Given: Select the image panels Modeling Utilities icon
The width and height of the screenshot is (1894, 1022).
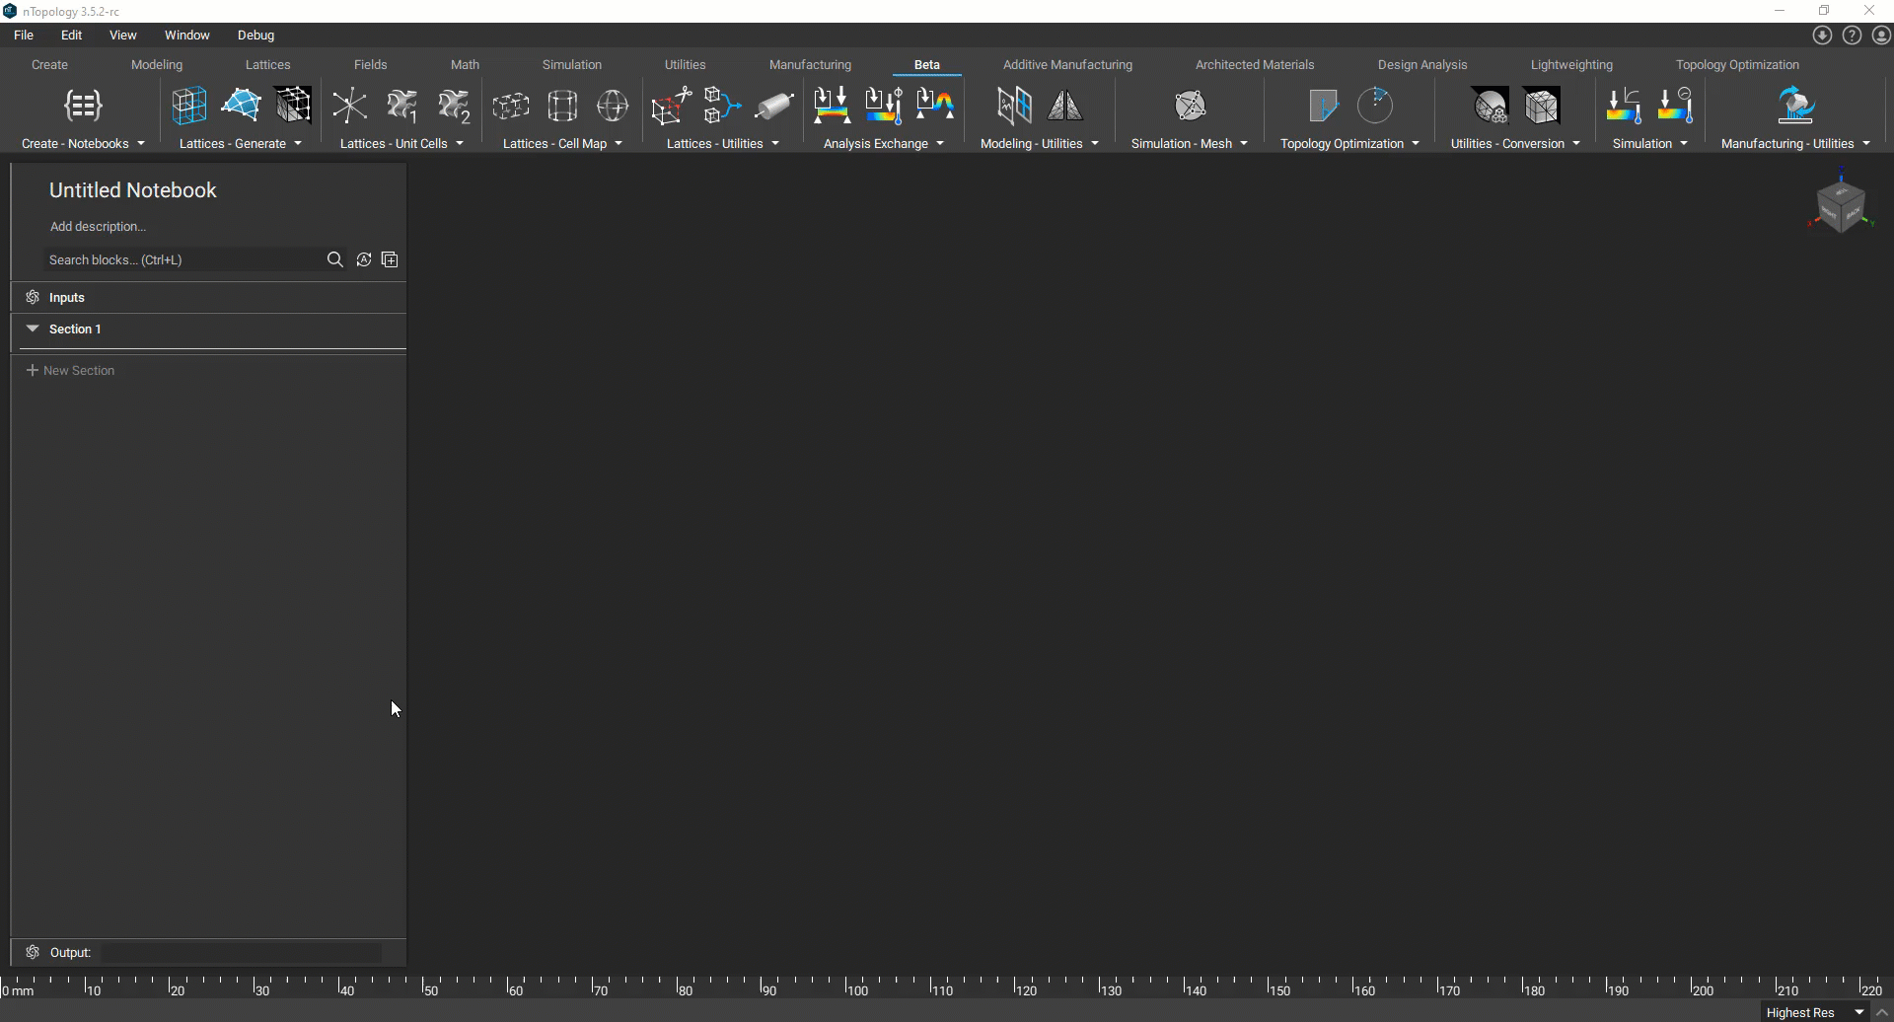Looking at the screenshot, I should [x=1014, y=106].
